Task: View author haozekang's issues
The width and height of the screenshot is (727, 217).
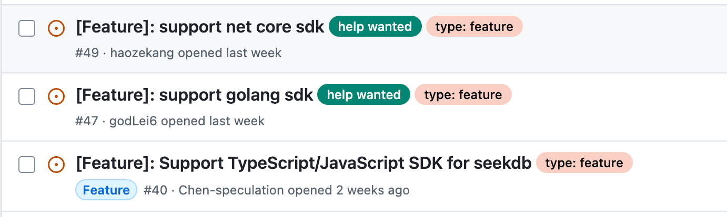Action: [x=143, y=53]
